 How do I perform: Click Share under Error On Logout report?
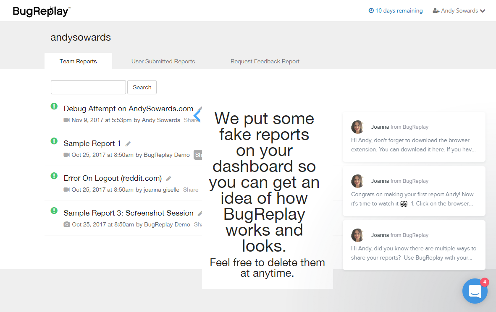coord(191,190)
